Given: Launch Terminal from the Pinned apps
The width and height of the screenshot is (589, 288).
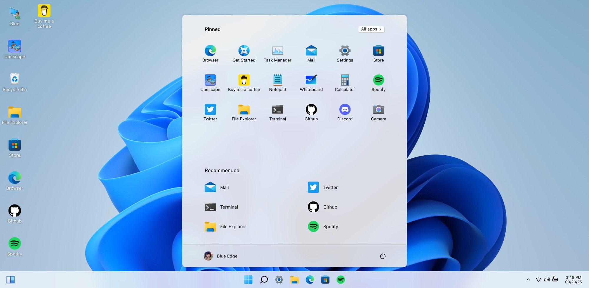Looking at the screenshot, I should coord(277,112).
